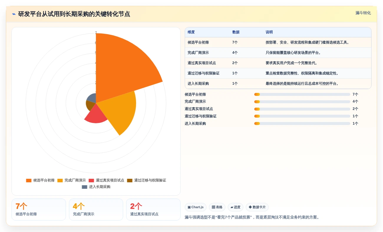Click the 进度 tag

pos(235,207)
